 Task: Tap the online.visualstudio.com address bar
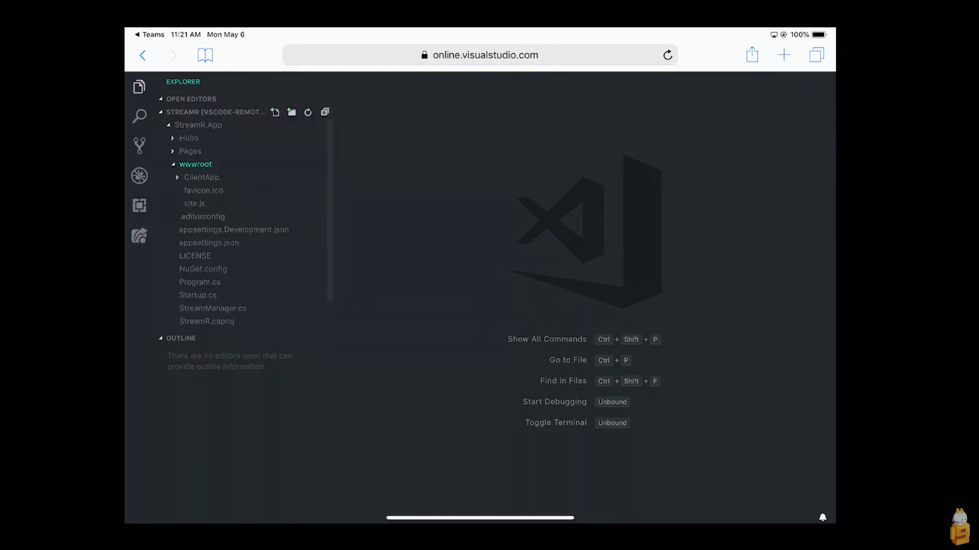pos(480,55)
